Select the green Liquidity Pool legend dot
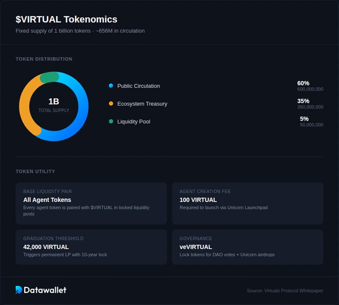 pos(111,122)
